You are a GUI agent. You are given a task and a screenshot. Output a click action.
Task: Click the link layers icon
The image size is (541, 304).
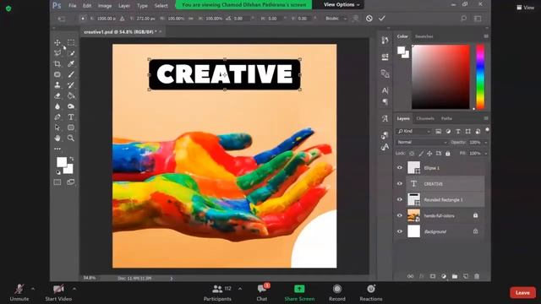pos(410,276)
